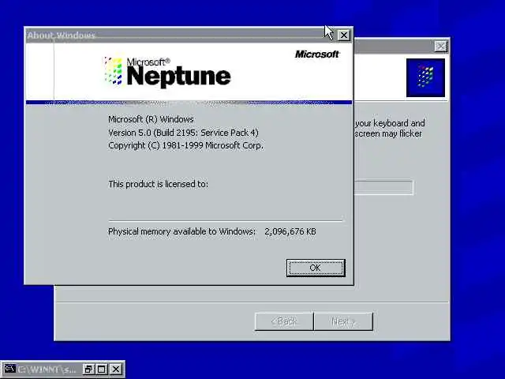
Task: Confirm the About Windows dialog with OK
Action: (x=316, y=268)
